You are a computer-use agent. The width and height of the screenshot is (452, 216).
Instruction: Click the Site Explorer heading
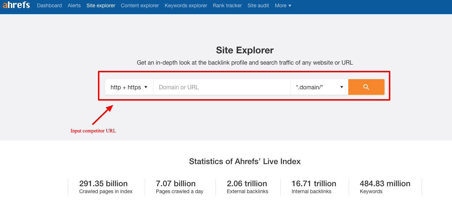[245, 50]
